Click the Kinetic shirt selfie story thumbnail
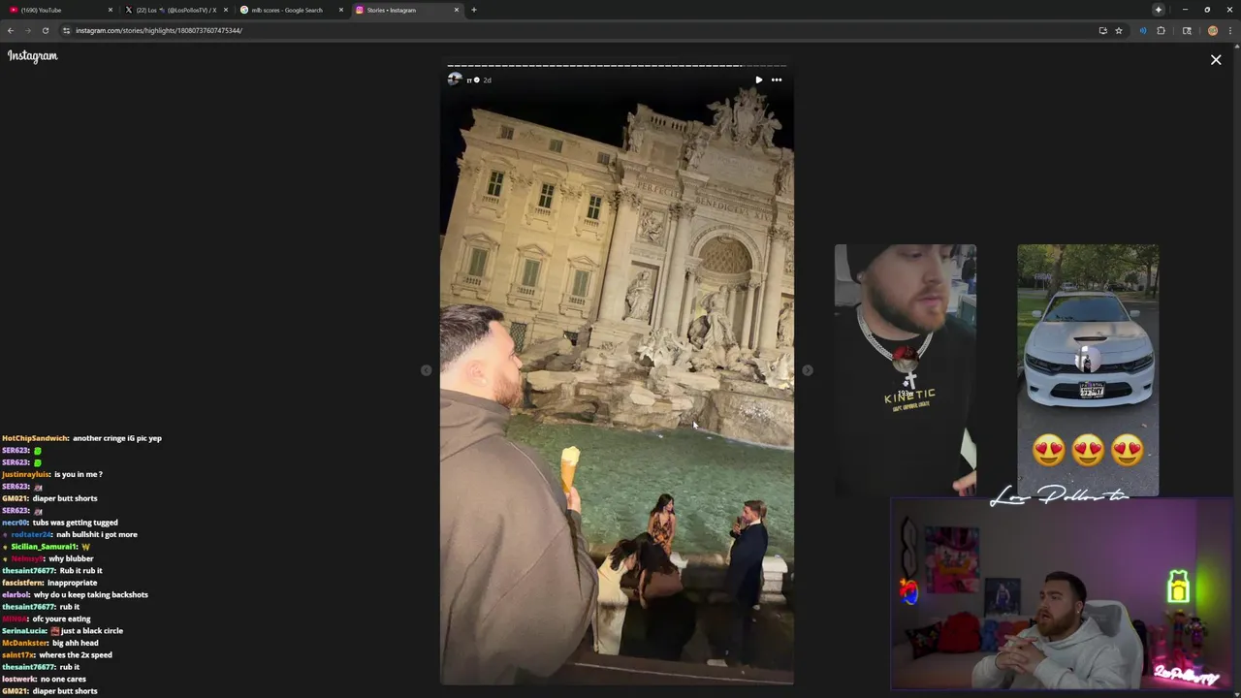This screenshot has width=1241, height=698. [x=906, y=370]
